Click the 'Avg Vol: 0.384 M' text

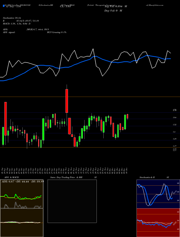click(x=116, y=6)
